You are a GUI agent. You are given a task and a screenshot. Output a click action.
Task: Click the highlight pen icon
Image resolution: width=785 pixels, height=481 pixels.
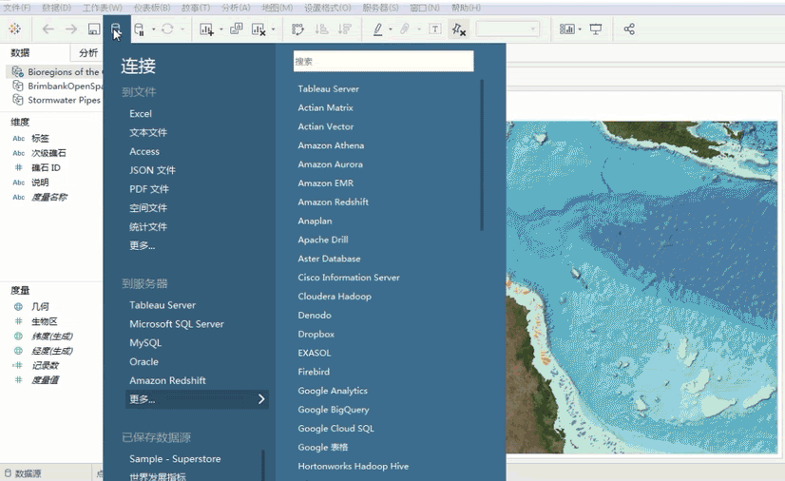click(x=378, y=29)
